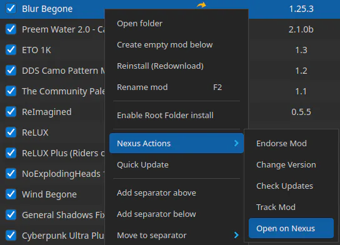This screenshot has width=340, height=245.
Task: Click version 1.2 cell
Action: point(301,71)
